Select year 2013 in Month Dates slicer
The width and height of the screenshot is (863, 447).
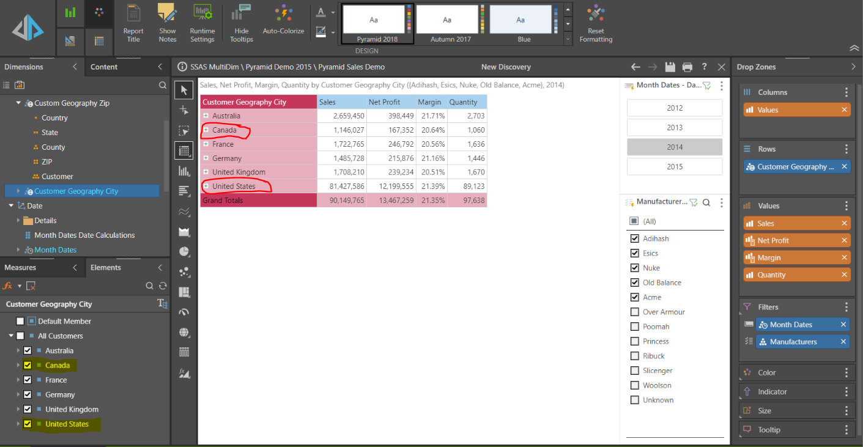pos(675,127)
